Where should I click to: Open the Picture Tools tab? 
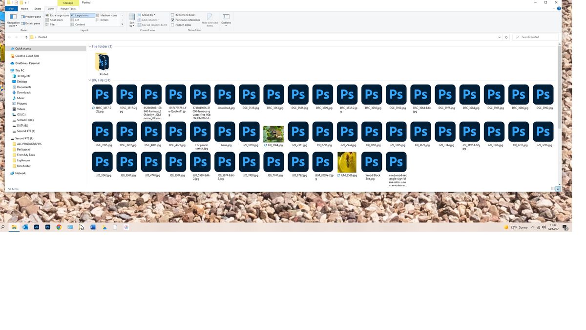click(68, 9)
